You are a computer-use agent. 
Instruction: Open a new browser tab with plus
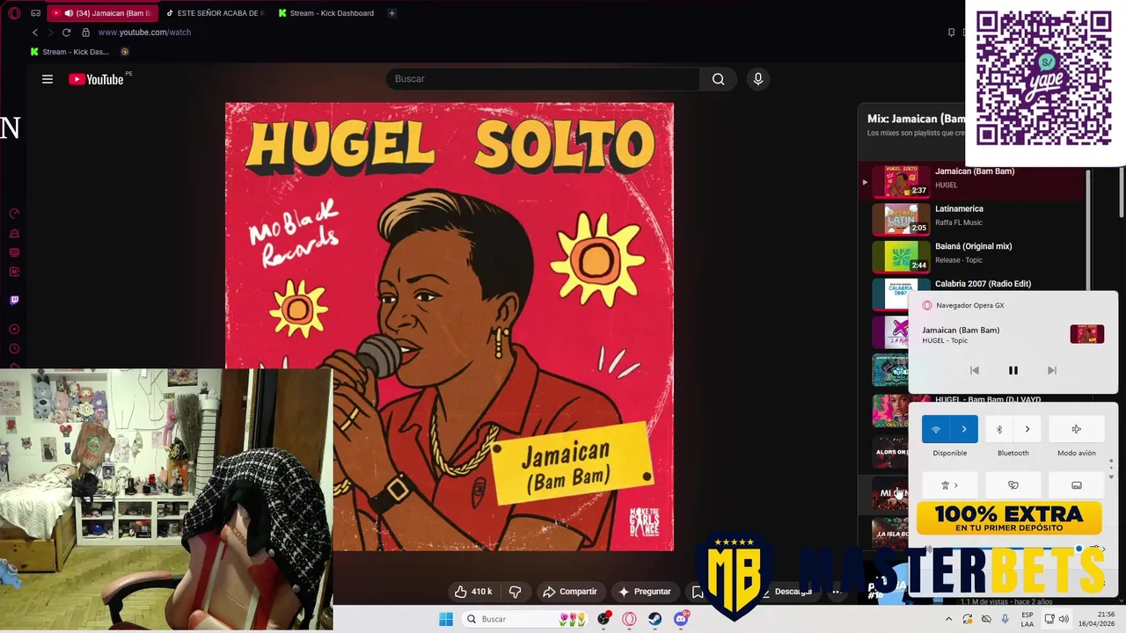pos(391,13)
